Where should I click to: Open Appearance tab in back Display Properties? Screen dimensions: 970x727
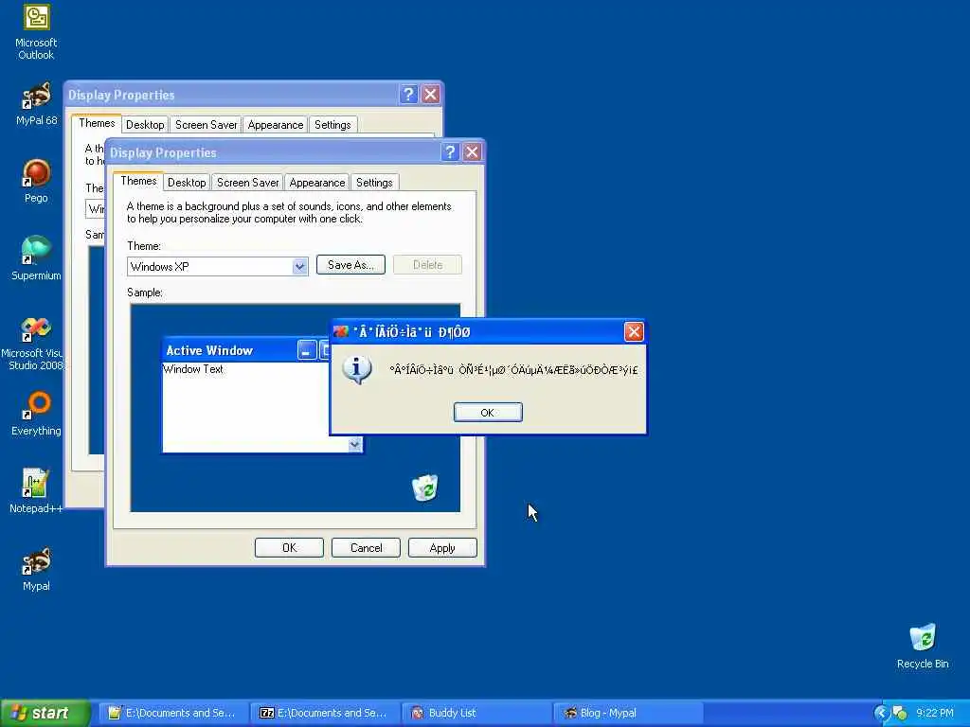(276, 125)
